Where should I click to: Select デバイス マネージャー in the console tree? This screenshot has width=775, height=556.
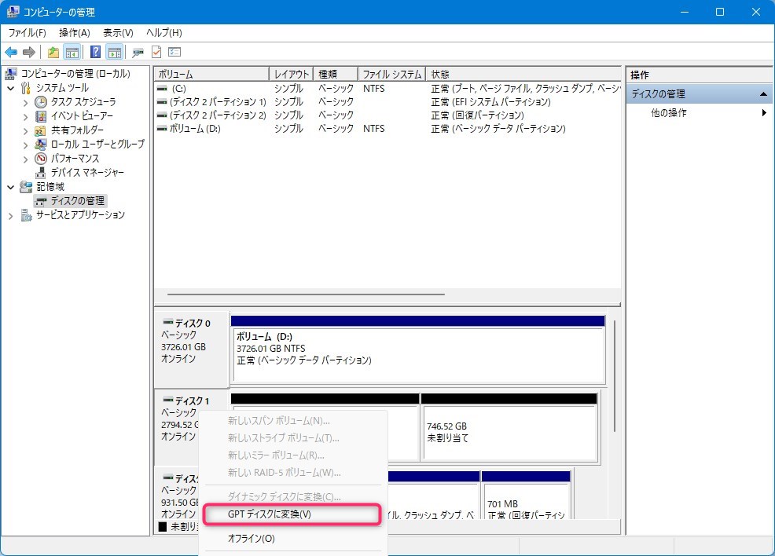coord(87,173)
